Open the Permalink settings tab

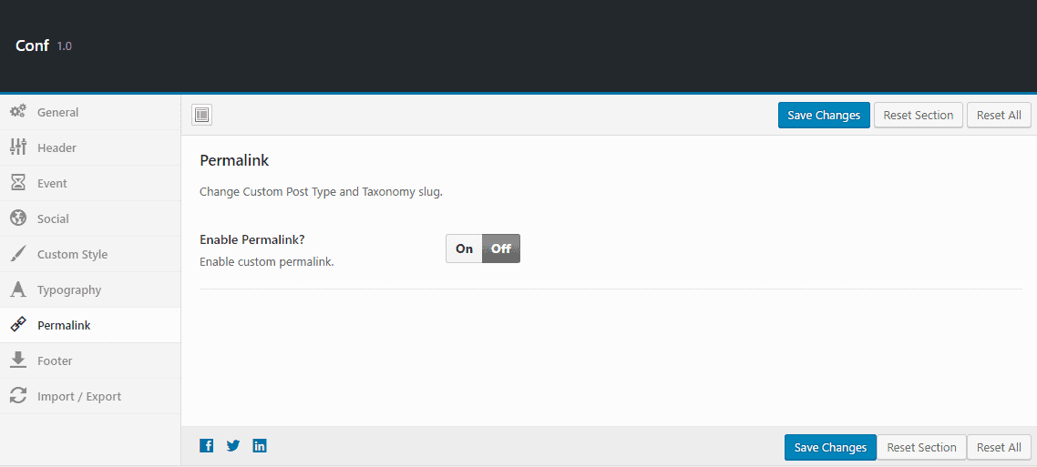[x=64, y=325]
